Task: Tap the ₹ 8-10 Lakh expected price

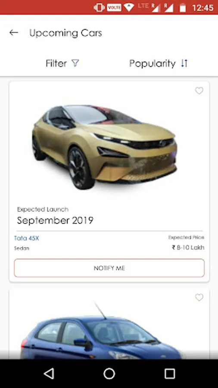Action: pyautogui.click(x=188, y=247)
